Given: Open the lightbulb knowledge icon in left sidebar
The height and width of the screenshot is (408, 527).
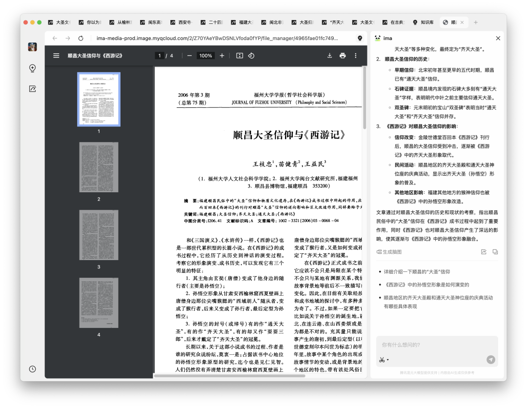Looking at the screenshot, I should [32, 68].
